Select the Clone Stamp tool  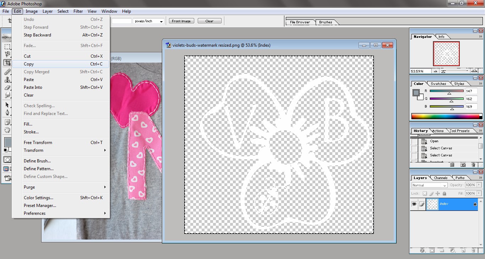pos(7,80)
